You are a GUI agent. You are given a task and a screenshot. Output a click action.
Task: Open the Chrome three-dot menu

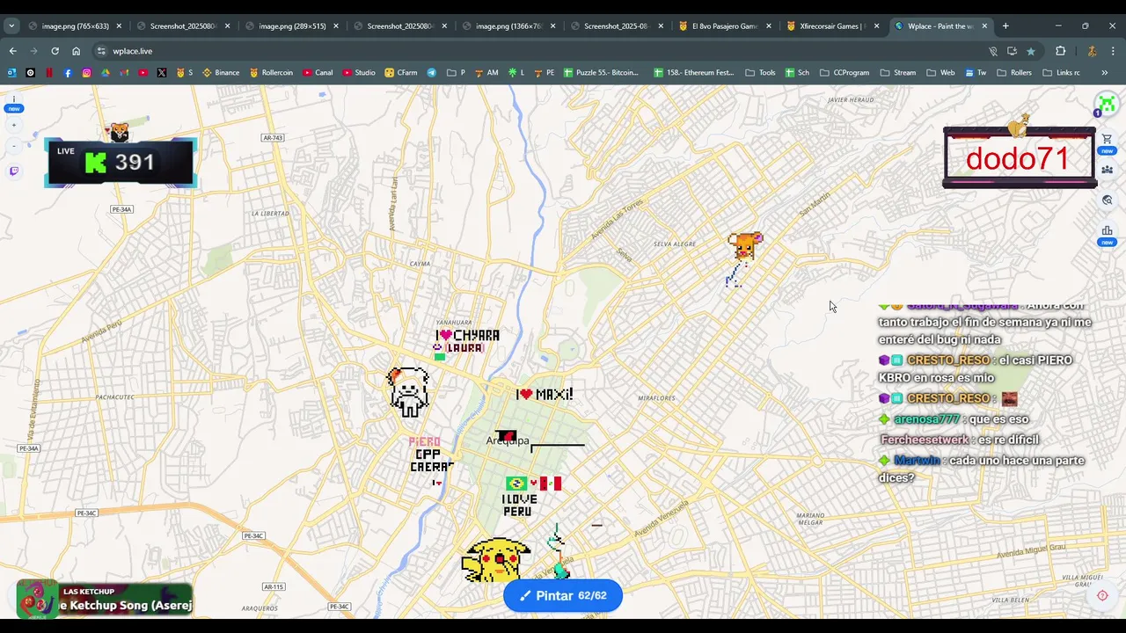click(x=1113, y=51)
